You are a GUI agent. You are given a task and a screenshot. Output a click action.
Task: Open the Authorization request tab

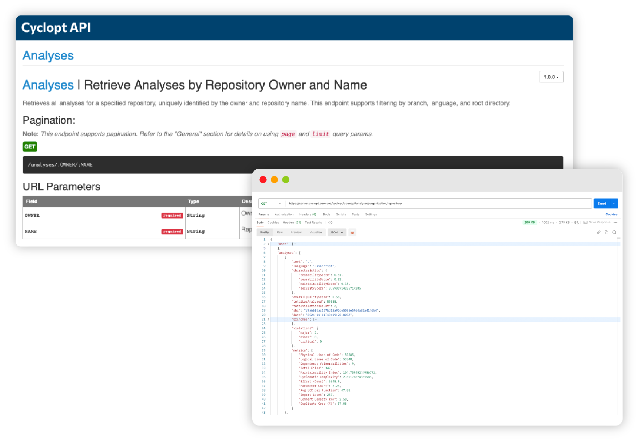284,215
